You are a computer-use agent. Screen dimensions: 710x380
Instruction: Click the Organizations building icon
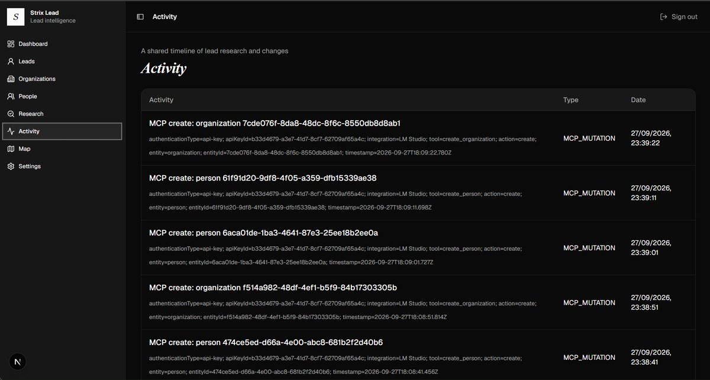point(11,79)
